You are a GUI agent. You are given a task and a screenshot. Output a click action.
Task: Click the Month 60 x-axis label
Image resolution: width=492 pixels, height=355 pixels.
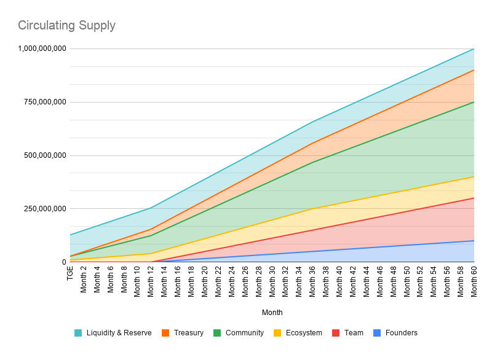(x=474, y=281)
